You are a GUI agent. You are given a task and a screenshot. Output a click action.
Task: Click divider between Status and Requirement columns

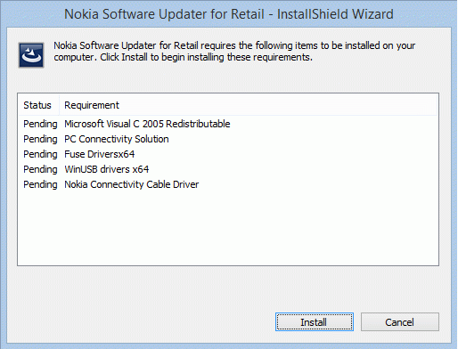(60, 105)
